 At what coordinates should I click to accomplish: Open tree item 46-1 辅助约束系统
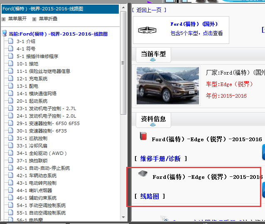pos(37,198)
